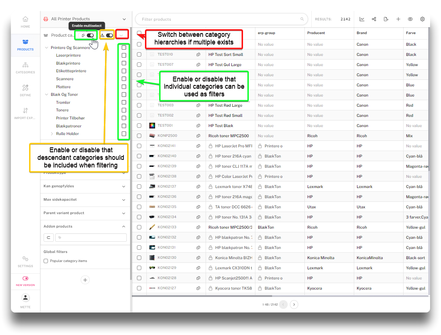This screenshot has width=441, height=335.
Task: Open grid settings gear icon
Action: [422, 19]
